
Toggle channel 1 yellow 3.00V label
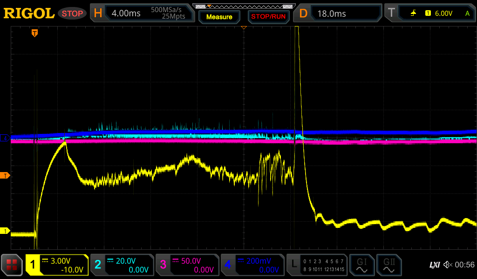click(57, 265)
